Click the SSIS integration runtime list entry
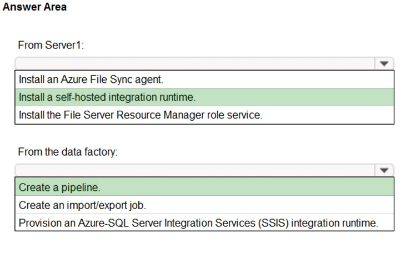411x257 pixels. click(x=204, y=223)
